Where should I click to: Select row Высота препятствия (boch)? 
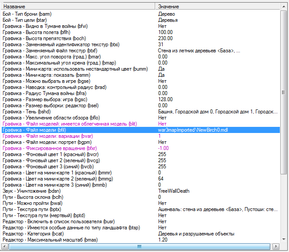click(141, 38)
